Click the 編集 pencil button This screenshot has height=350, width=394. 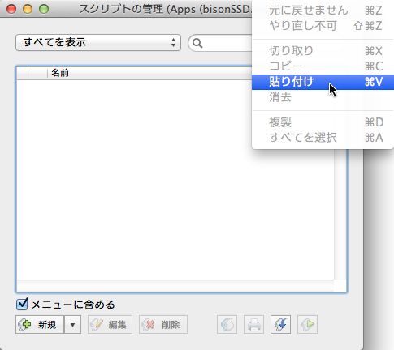(x=110, y=324)
